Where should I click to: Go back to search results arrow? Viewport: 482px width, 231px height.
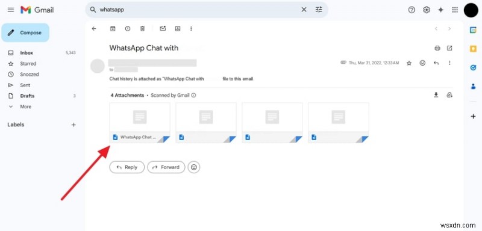point(94,28)
